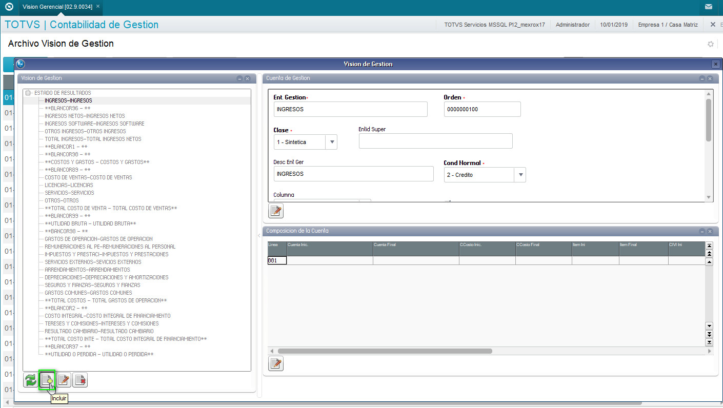Viewport: 723px width, 408px height.
Task: Click edit icon under Cuenta de Gestion form
Action: pos(276,211)
